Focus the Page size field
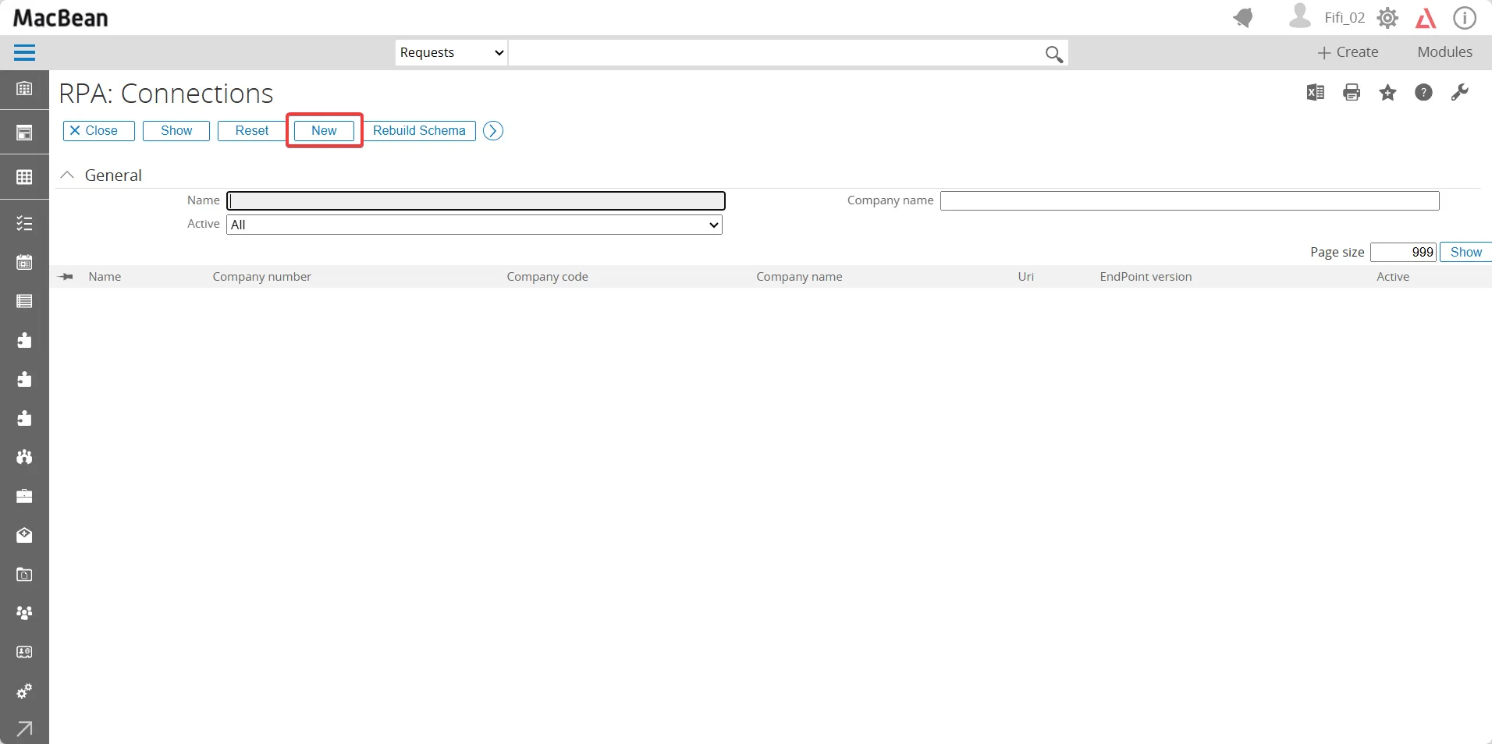The image size is (1492, 744). pyautogui.click(x=1403, y=252)
